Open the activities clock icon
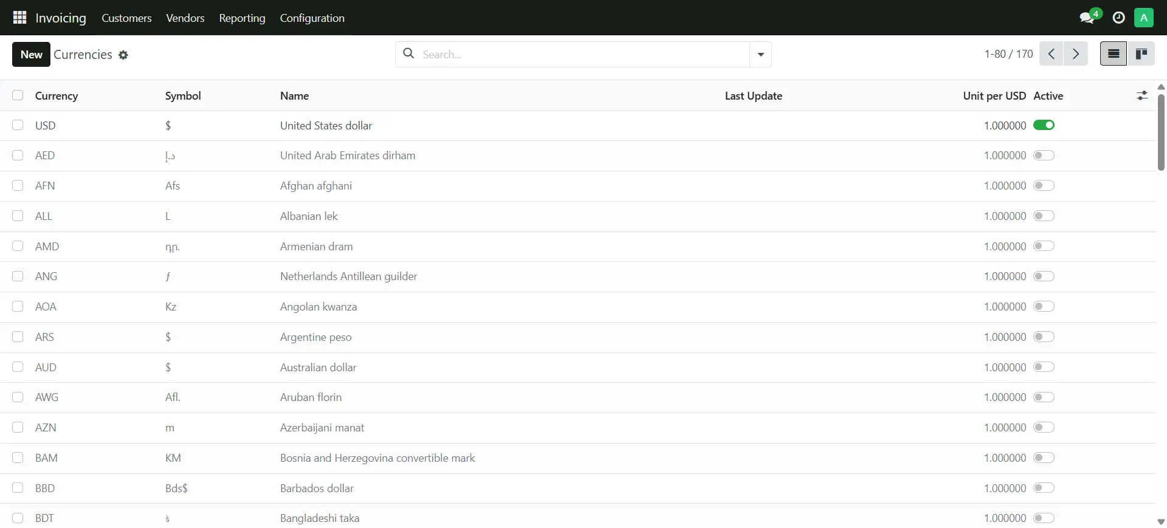Viewport: 1167px width, 528px height. (x=1118, y=18)
